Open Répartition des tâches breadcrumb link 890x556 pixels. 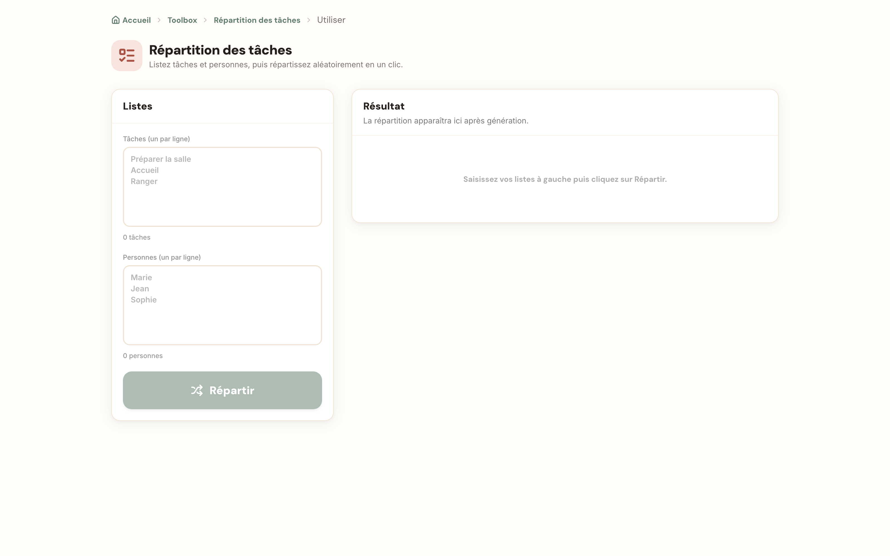(257, 20)
